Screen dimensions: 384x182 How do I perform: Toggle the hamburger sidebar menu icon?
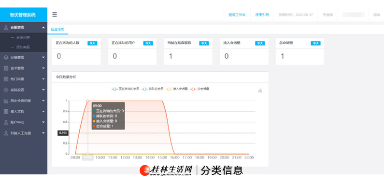pos(55,14)
